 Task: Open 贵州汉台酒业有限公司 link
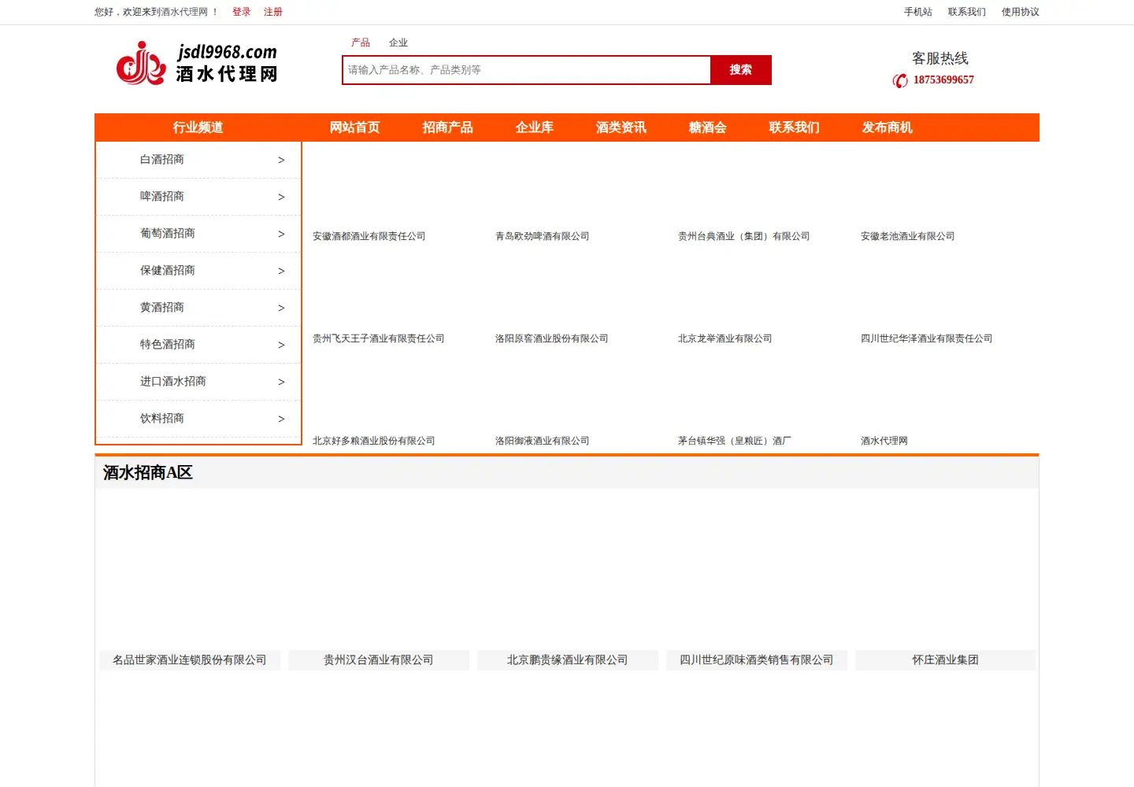379,660
